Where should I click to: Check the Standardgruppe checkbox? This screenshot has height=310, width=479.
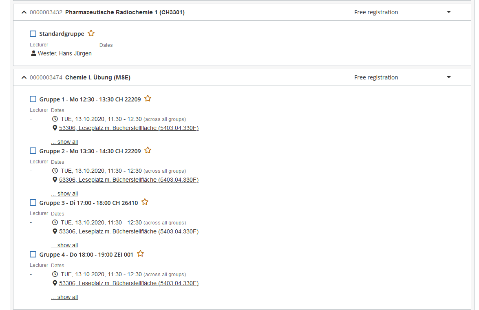[x=33, y=34]
